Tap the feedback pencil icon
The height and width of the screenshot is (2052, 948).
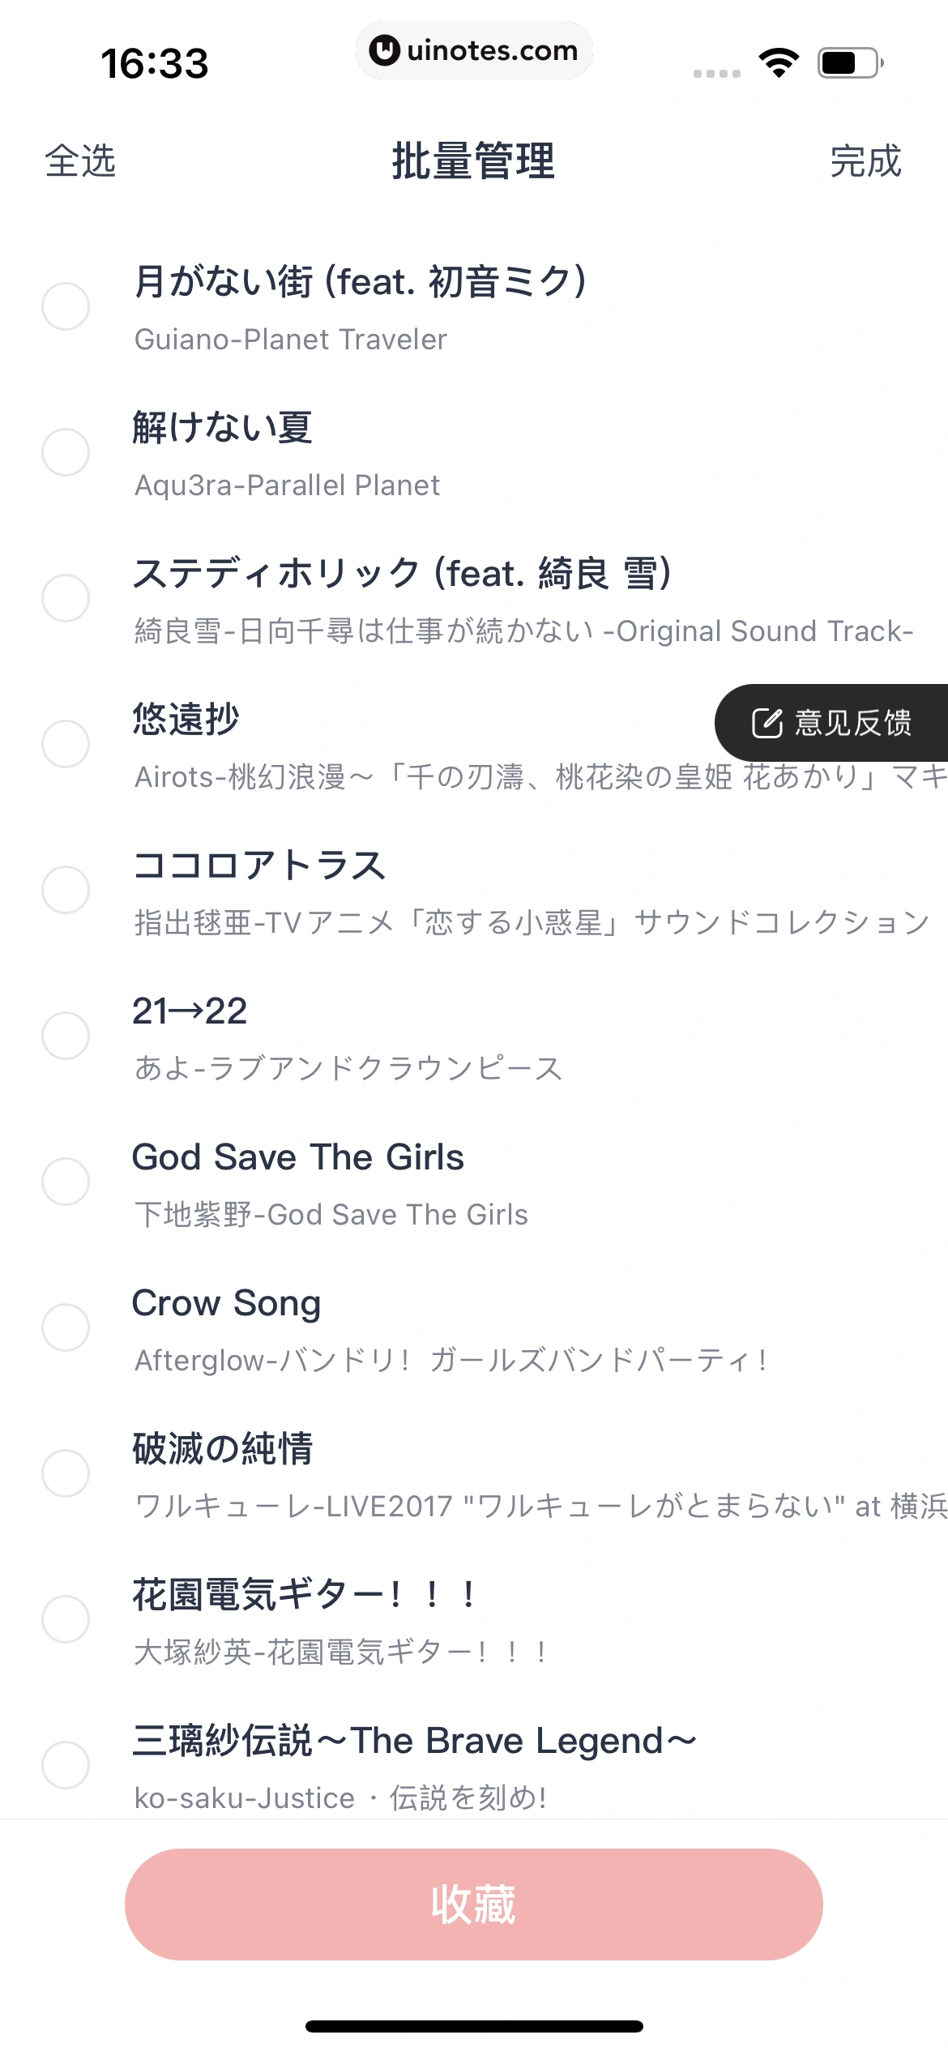767,722
